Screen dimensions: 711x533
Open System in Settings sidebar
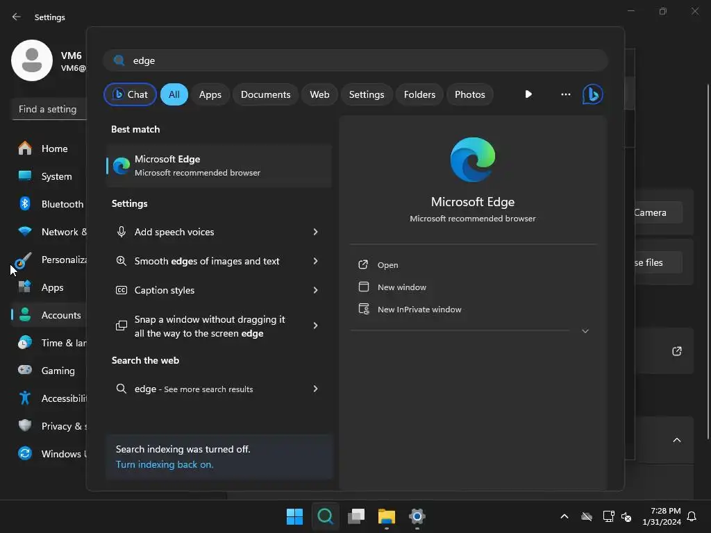point(49,176)
